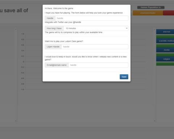This screenshot has height=139, width=174.
Task: Click the Ldjam Handle label addon
Action: 53,47
